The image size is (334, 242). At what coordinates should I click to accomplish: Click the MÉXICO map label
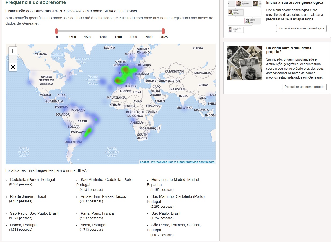coord(45,95)
